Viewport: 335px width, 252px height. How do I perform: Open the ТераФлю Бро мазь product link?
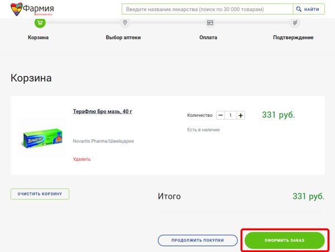click(x=102, y=111)
